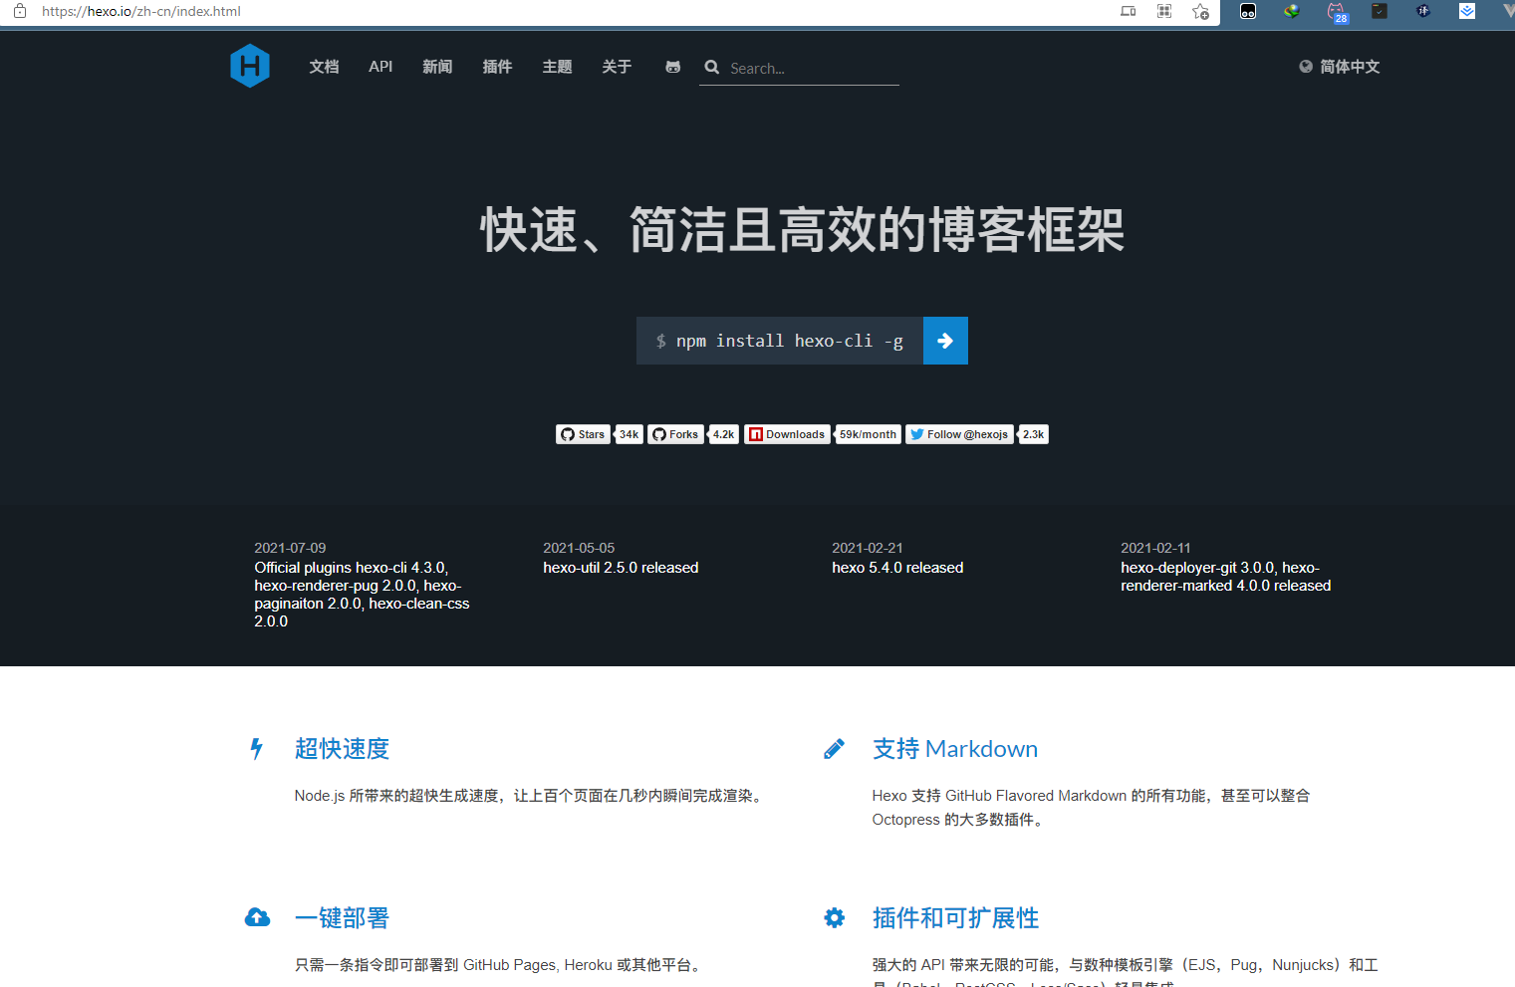The width and height of the screenshot is (1515, 987).
Task: Click the dark terminal extension icon
Action: pos(1380,11)
